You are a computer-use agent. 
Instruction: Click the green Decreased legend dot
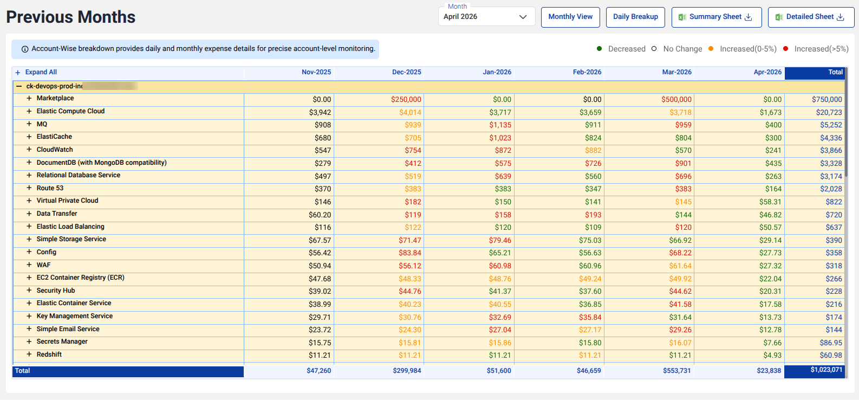(x=600, y=49)
